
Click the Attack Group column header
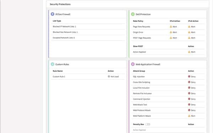point(139,71)
